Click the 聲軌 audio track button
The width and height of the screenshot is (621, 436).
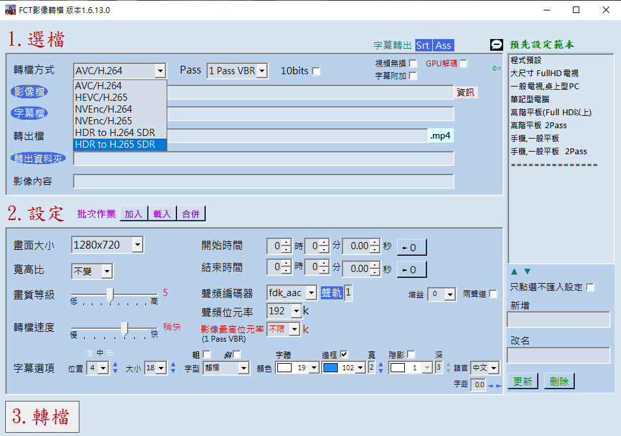click(x=331, y=293)
